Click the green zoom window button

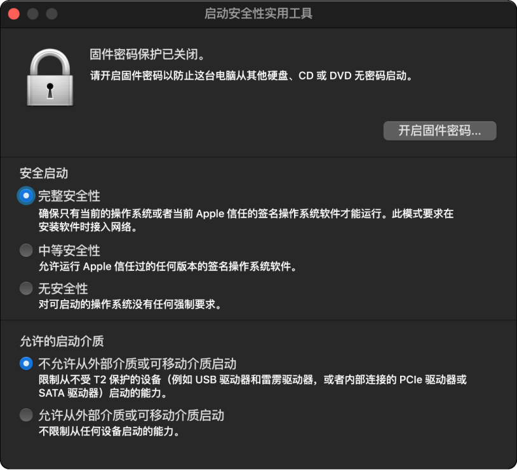[x=51, y=13]
